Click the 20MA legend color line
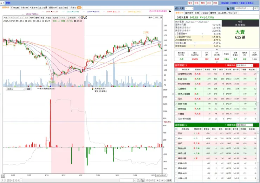The image size is (260, 183). [x=84, y=12]
